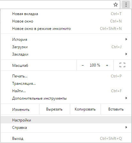Image resolution: width=132 pixels, height=143 pixels.
Task: Click the Вырезать button
Action: coord(54,109)
